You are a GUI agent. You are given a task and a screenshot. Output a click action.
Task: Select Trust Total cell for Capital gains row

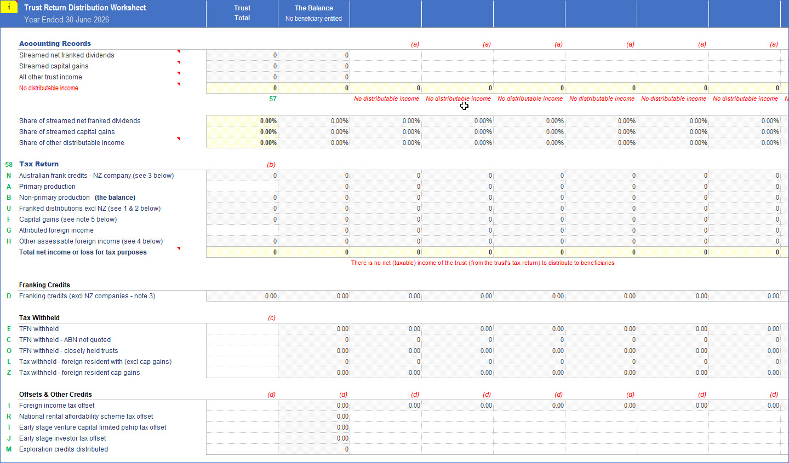coord(242,219)
